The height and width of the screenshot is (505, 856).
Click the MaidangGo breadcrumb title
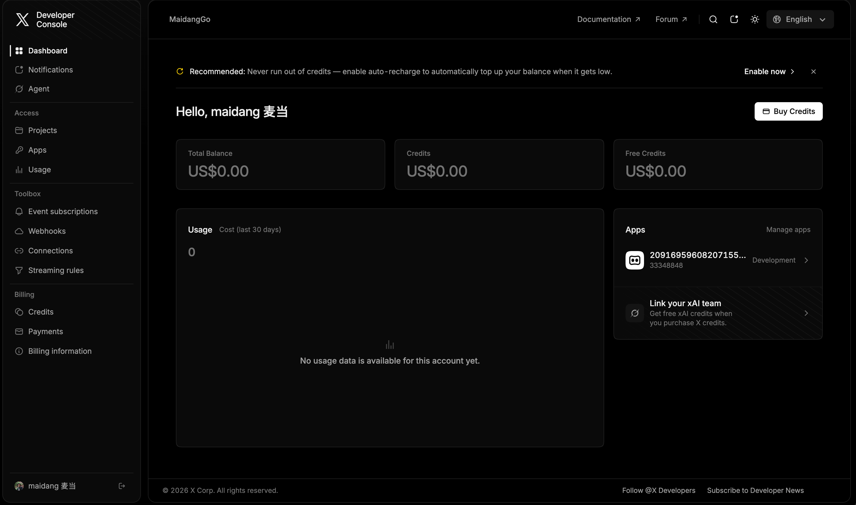(190, 19)
